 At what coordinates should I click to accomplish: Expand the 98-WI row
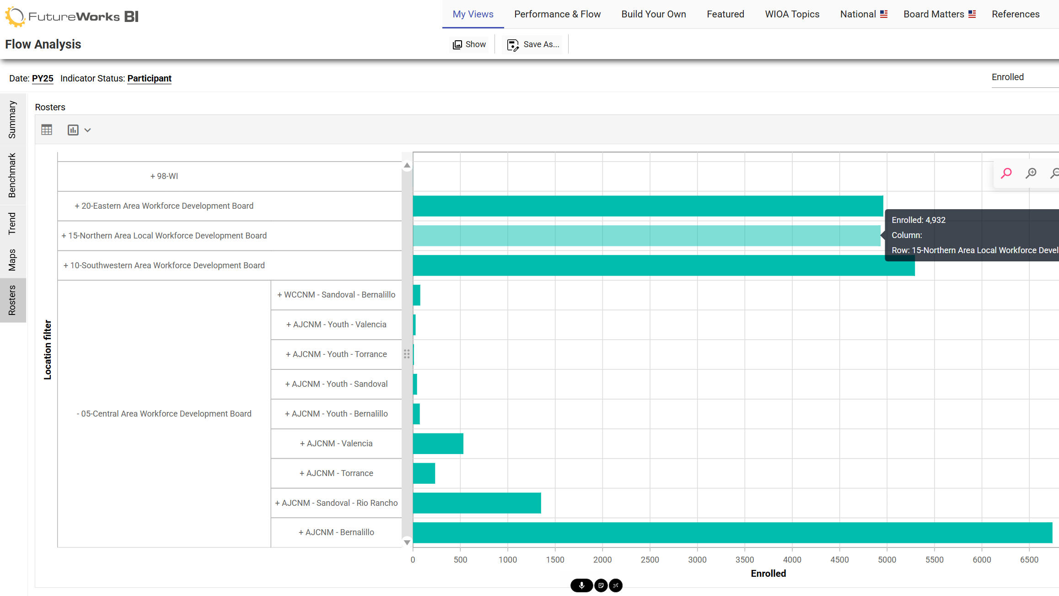[x=164, y=176]
